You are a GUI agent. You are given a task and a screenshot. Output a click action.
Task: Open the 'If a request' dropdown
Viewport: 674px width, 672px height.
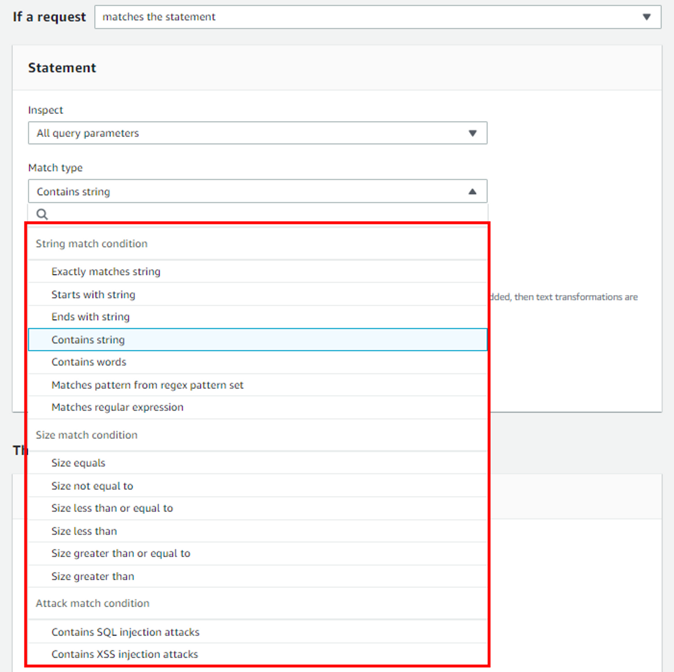[377, 17]
